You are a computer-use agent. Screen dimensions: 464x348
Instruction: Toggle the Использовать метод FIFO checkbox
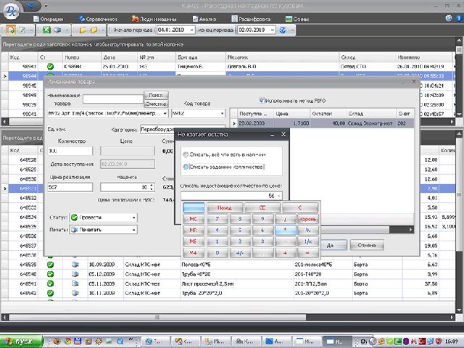(x=262, y=101)
